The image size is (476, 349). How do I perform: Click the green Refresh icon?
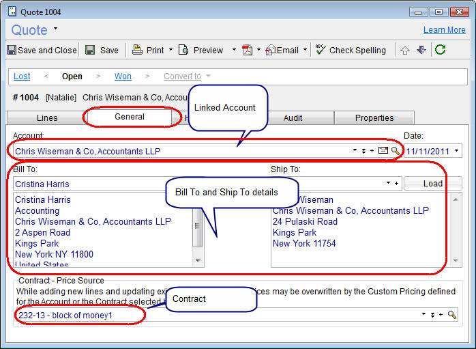(x=441, y=50)
